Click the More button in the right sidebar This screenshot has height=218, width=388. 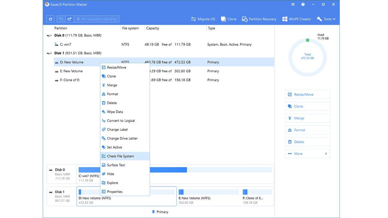click(x=307, y=153)
